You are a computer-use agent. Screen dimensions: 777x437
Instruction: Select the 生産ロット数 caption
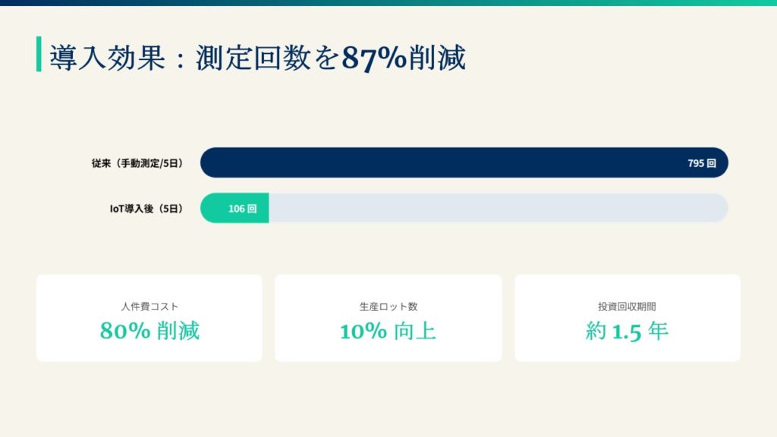click(x=388, y=307)
